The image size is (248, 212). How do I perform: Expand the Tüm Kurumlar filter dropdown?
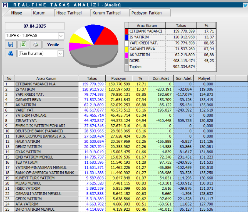point(60,54)
